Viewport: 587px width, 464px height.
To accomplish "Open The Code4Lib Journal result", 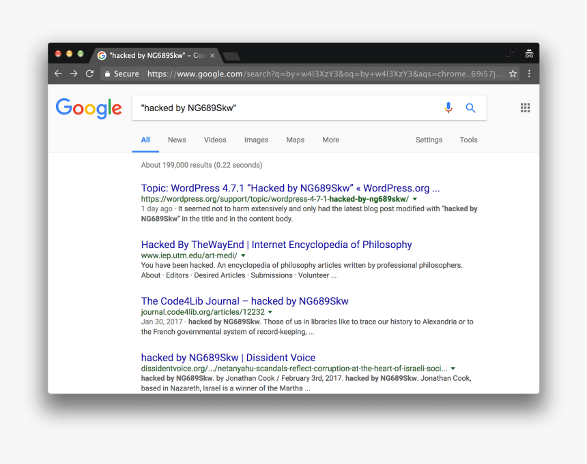I will [x=244, y=301].
